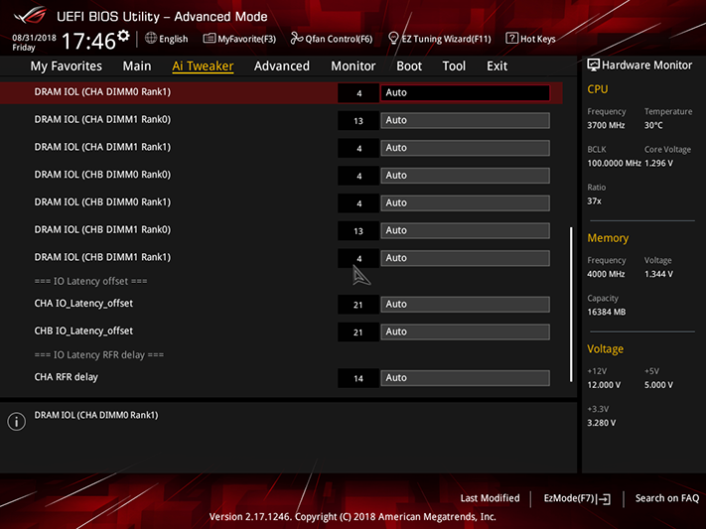This screenshot has height=529, width=706.
Task: Select the Ai Tweaker tab
Action: tap(203, 66)
